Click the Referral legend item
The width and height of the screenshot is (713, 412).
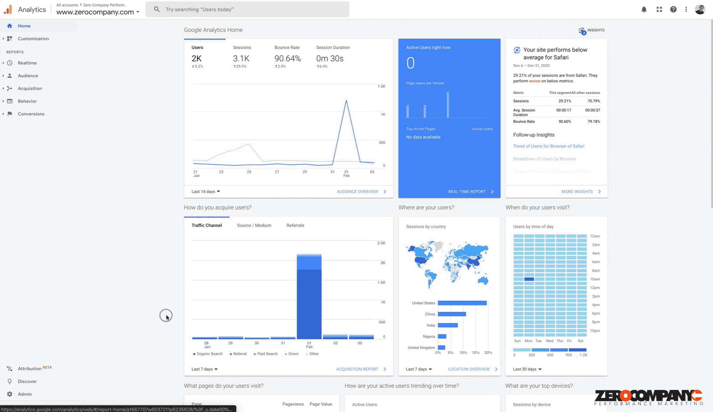tap(238, 354)
